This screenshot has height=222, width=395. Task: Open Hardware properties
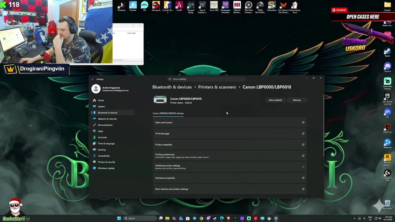click(x=230, y=178)
